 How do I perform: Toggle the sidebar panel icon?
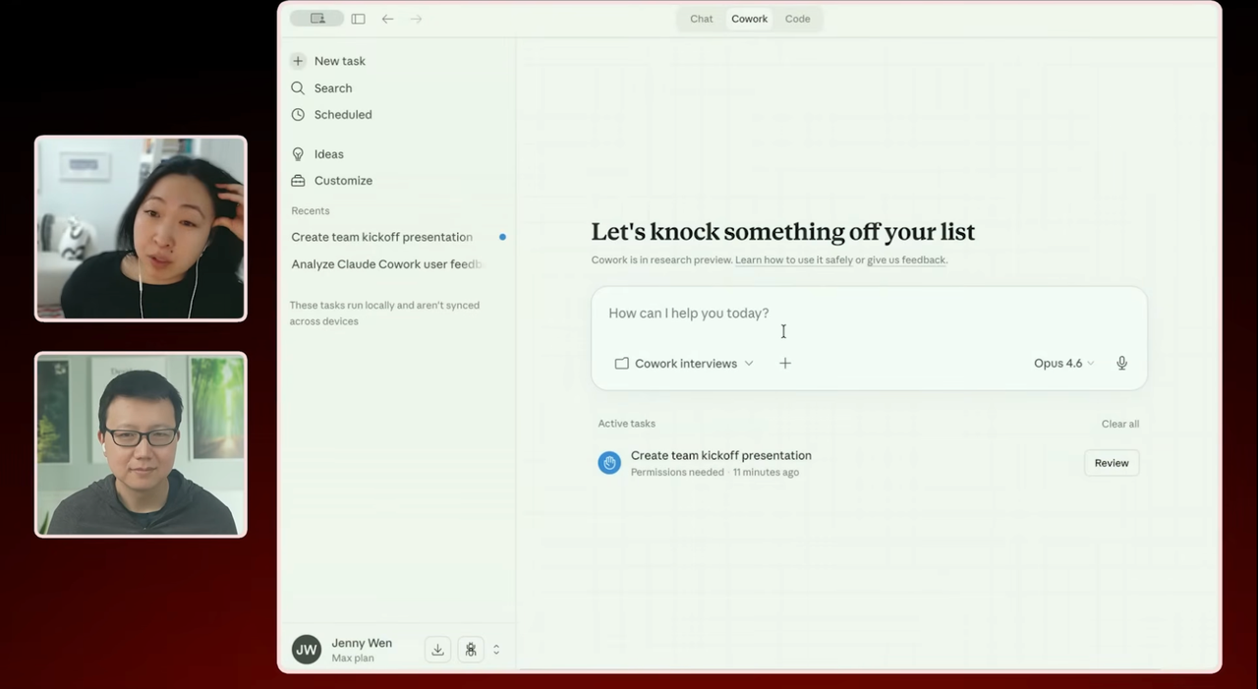358,19
